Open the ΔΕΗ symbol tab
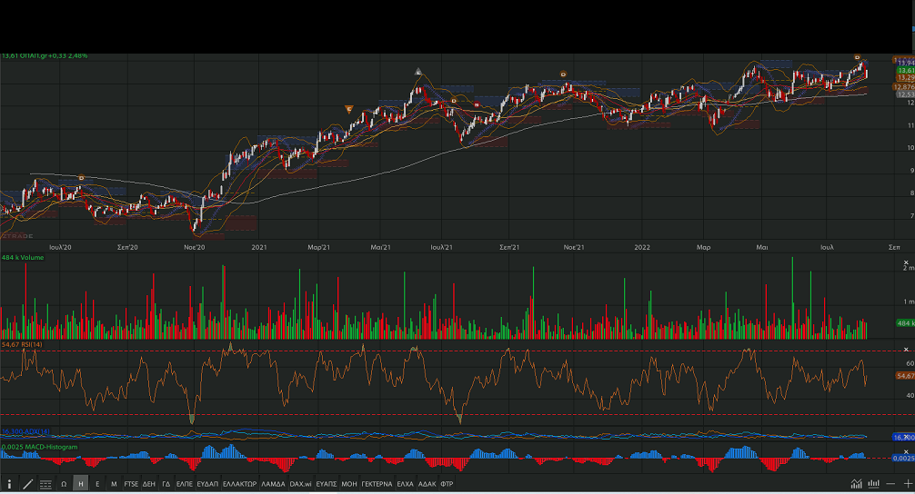 click(149, 483)
